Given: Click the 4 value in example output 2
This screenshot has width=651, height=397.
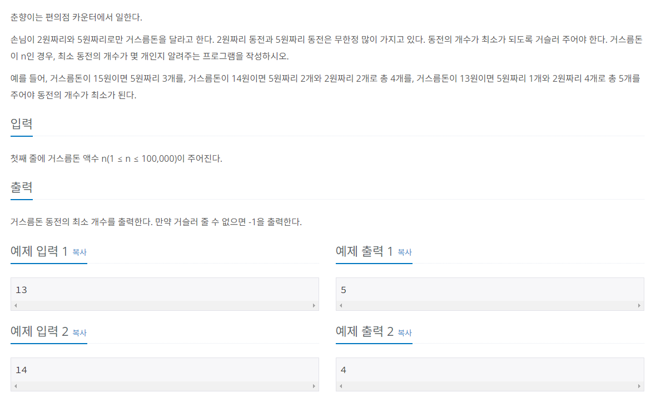Looking at the screenshot, I should click(x=344, y=370).
